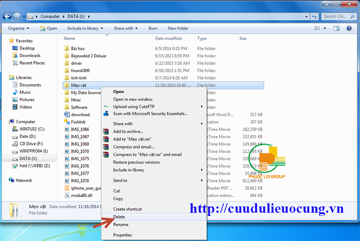Sort files by Date modified column header

[x=168, y=39]
